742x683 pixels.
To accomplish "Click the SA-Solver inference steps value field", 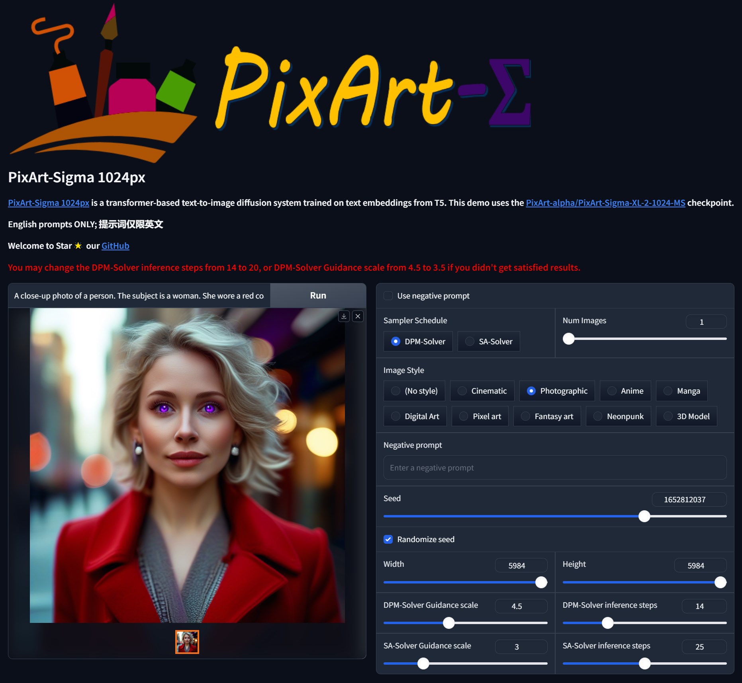I will point(704,647).
